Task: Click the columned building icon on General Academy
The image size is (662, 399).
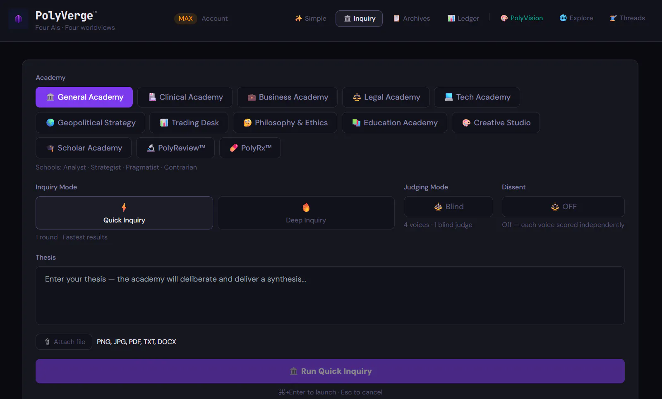Action: click(50, 97)
